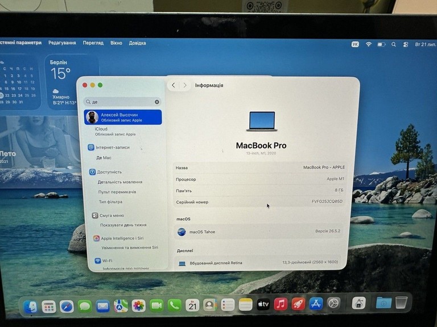This screenshot has width=437, height=327.
Task: Click the battery status icon in menu bar
Action: coord(381,44)
